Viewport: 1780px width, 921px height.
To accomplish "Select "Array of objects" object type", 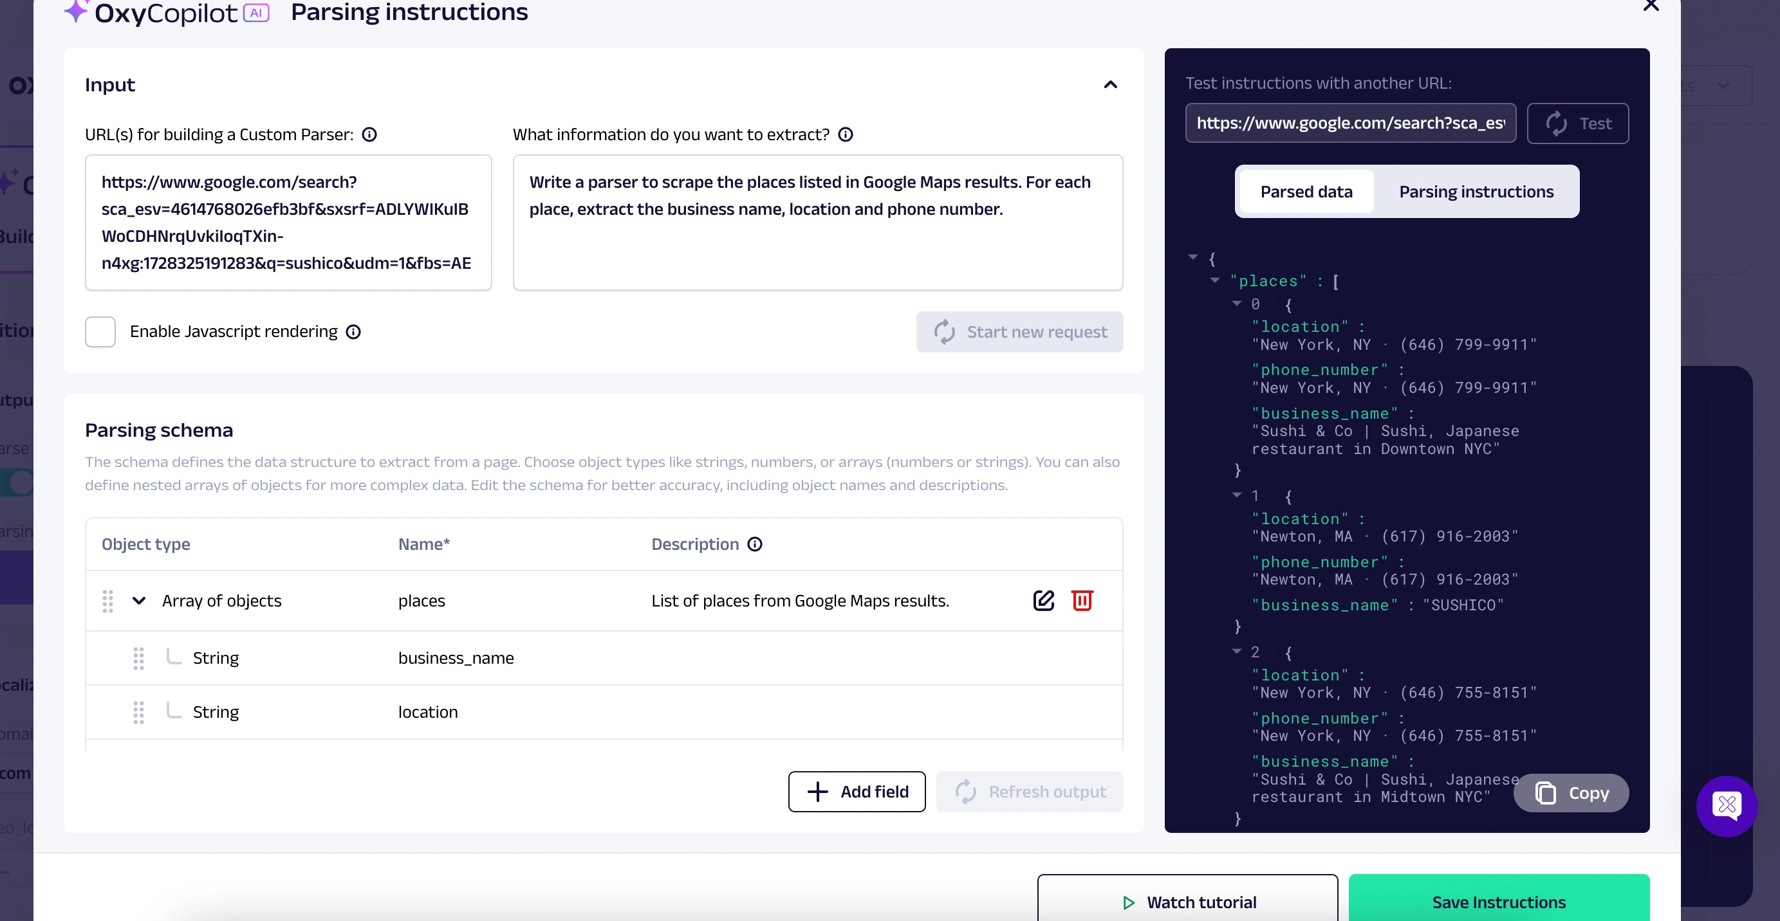I will [222, 601].
